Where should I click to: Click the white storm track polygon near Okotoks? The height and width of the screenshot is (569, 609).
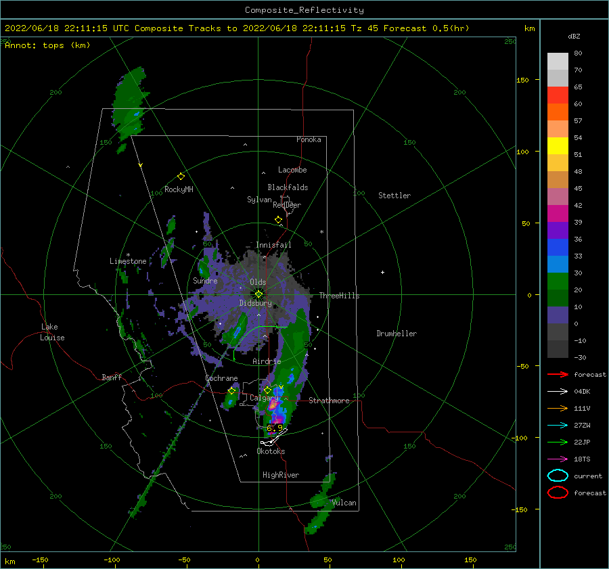click(x=274, y=438)
